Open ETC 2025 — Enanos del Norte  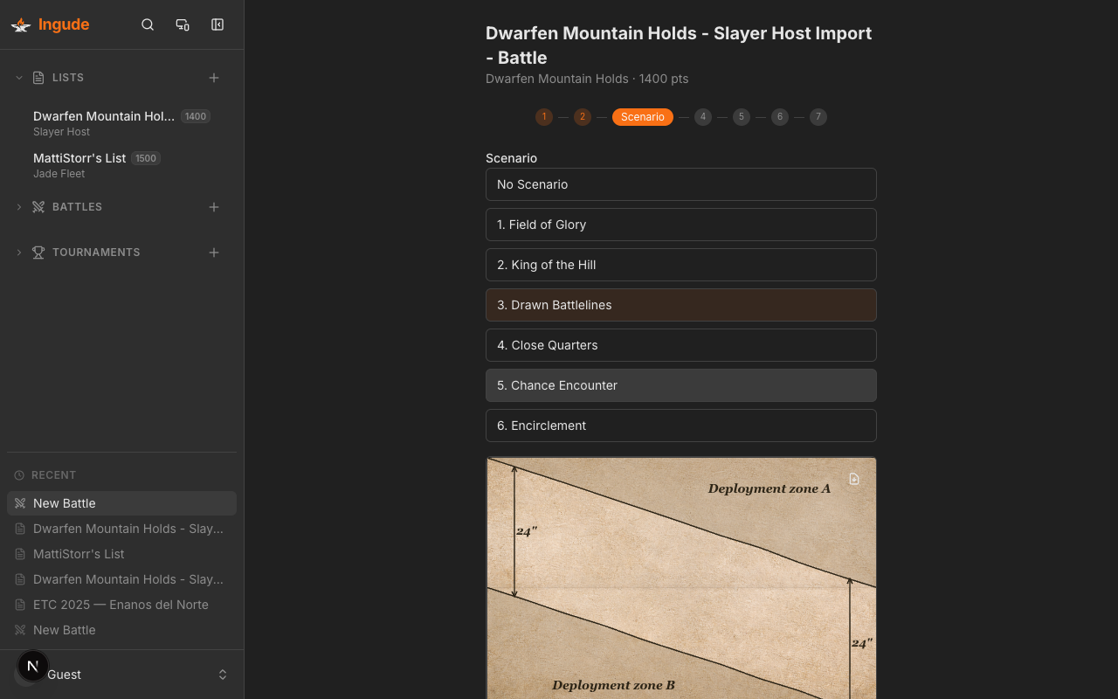[x=121, y=605]
